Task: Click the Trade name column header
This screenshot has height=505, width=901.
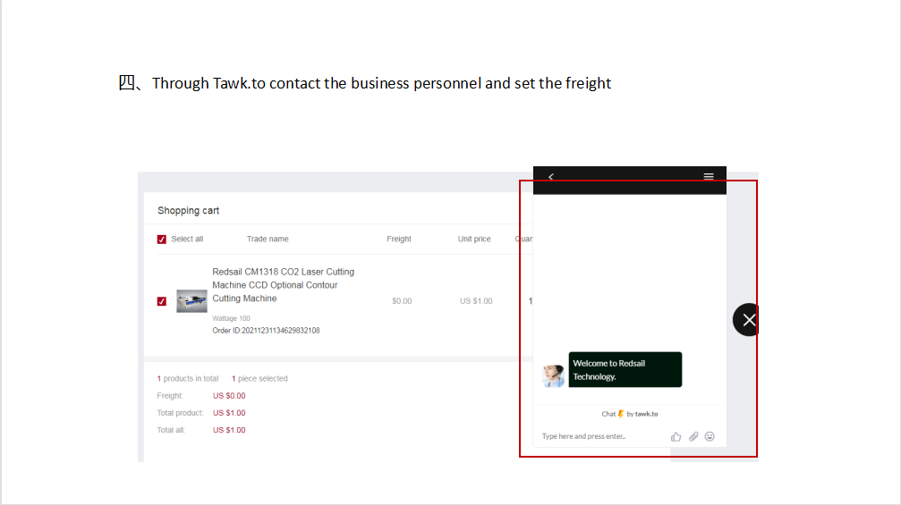Action: tap(268, 240)
